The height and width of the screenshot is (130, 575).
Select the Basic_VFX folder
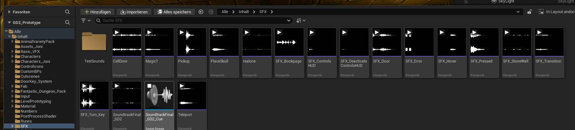(30, 51)
